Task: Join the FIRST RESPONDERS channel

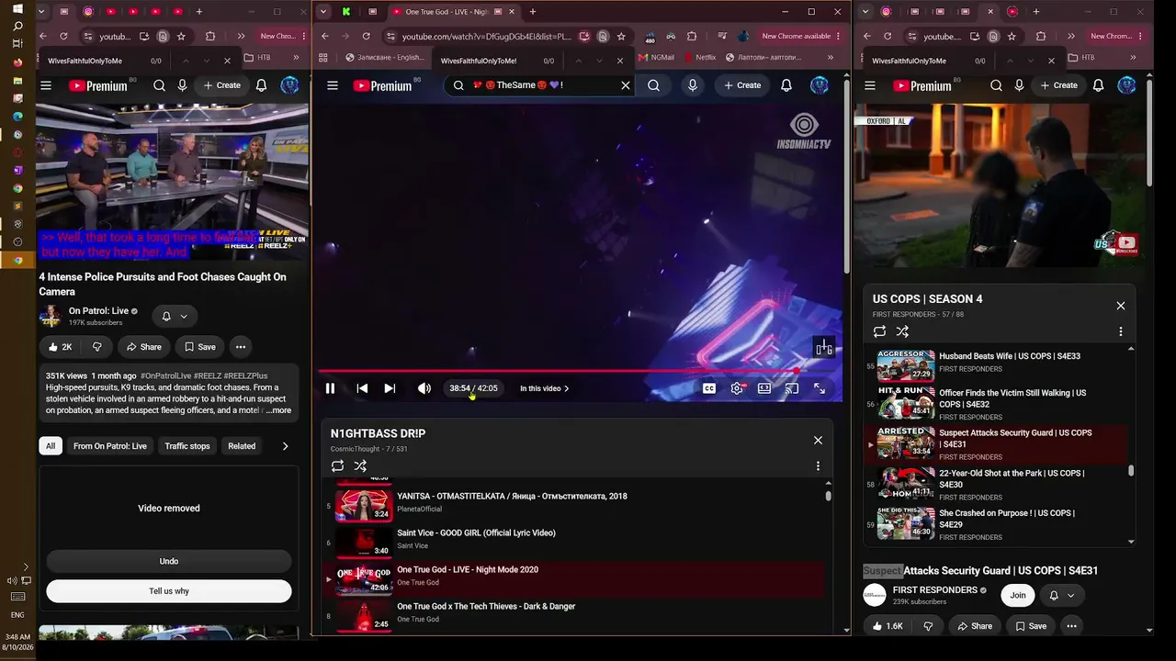Action: 1018,595
